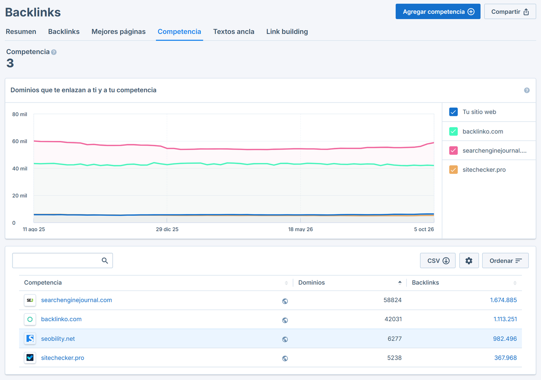Click the help icon beside Competencia heading
Viewport: 541px width, 380px height.
(54, 52)
